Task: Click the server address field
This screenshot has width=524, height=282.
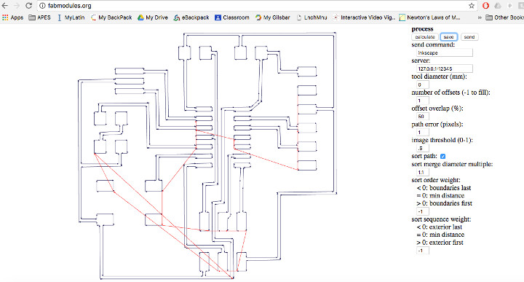Action: pyautogui.click(x=445, y=68)
